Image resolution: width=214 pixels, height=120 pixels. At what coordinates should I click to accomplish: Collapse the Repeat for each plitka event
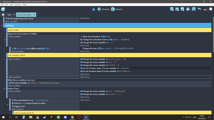tap(5, 40)
